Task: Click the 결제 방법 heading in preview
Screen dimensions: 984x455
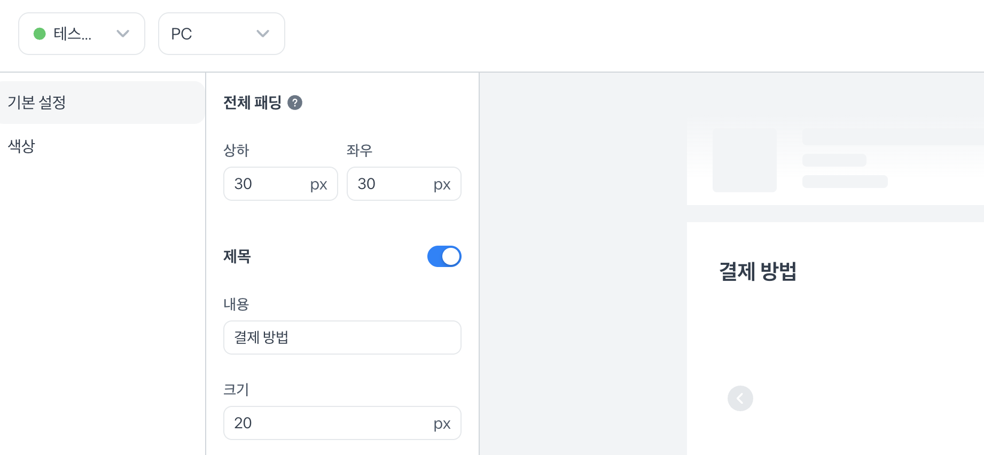Action: (x=757, y=271)
